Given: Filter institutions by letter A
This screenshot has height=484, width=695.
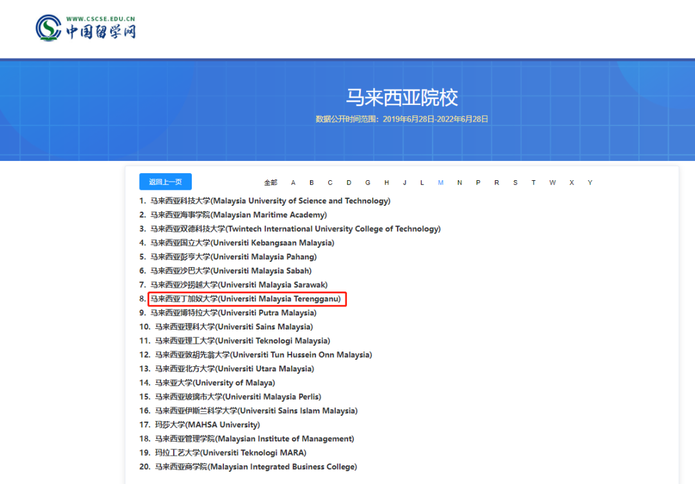Looking at the screenshot, I should click(293, 183).
